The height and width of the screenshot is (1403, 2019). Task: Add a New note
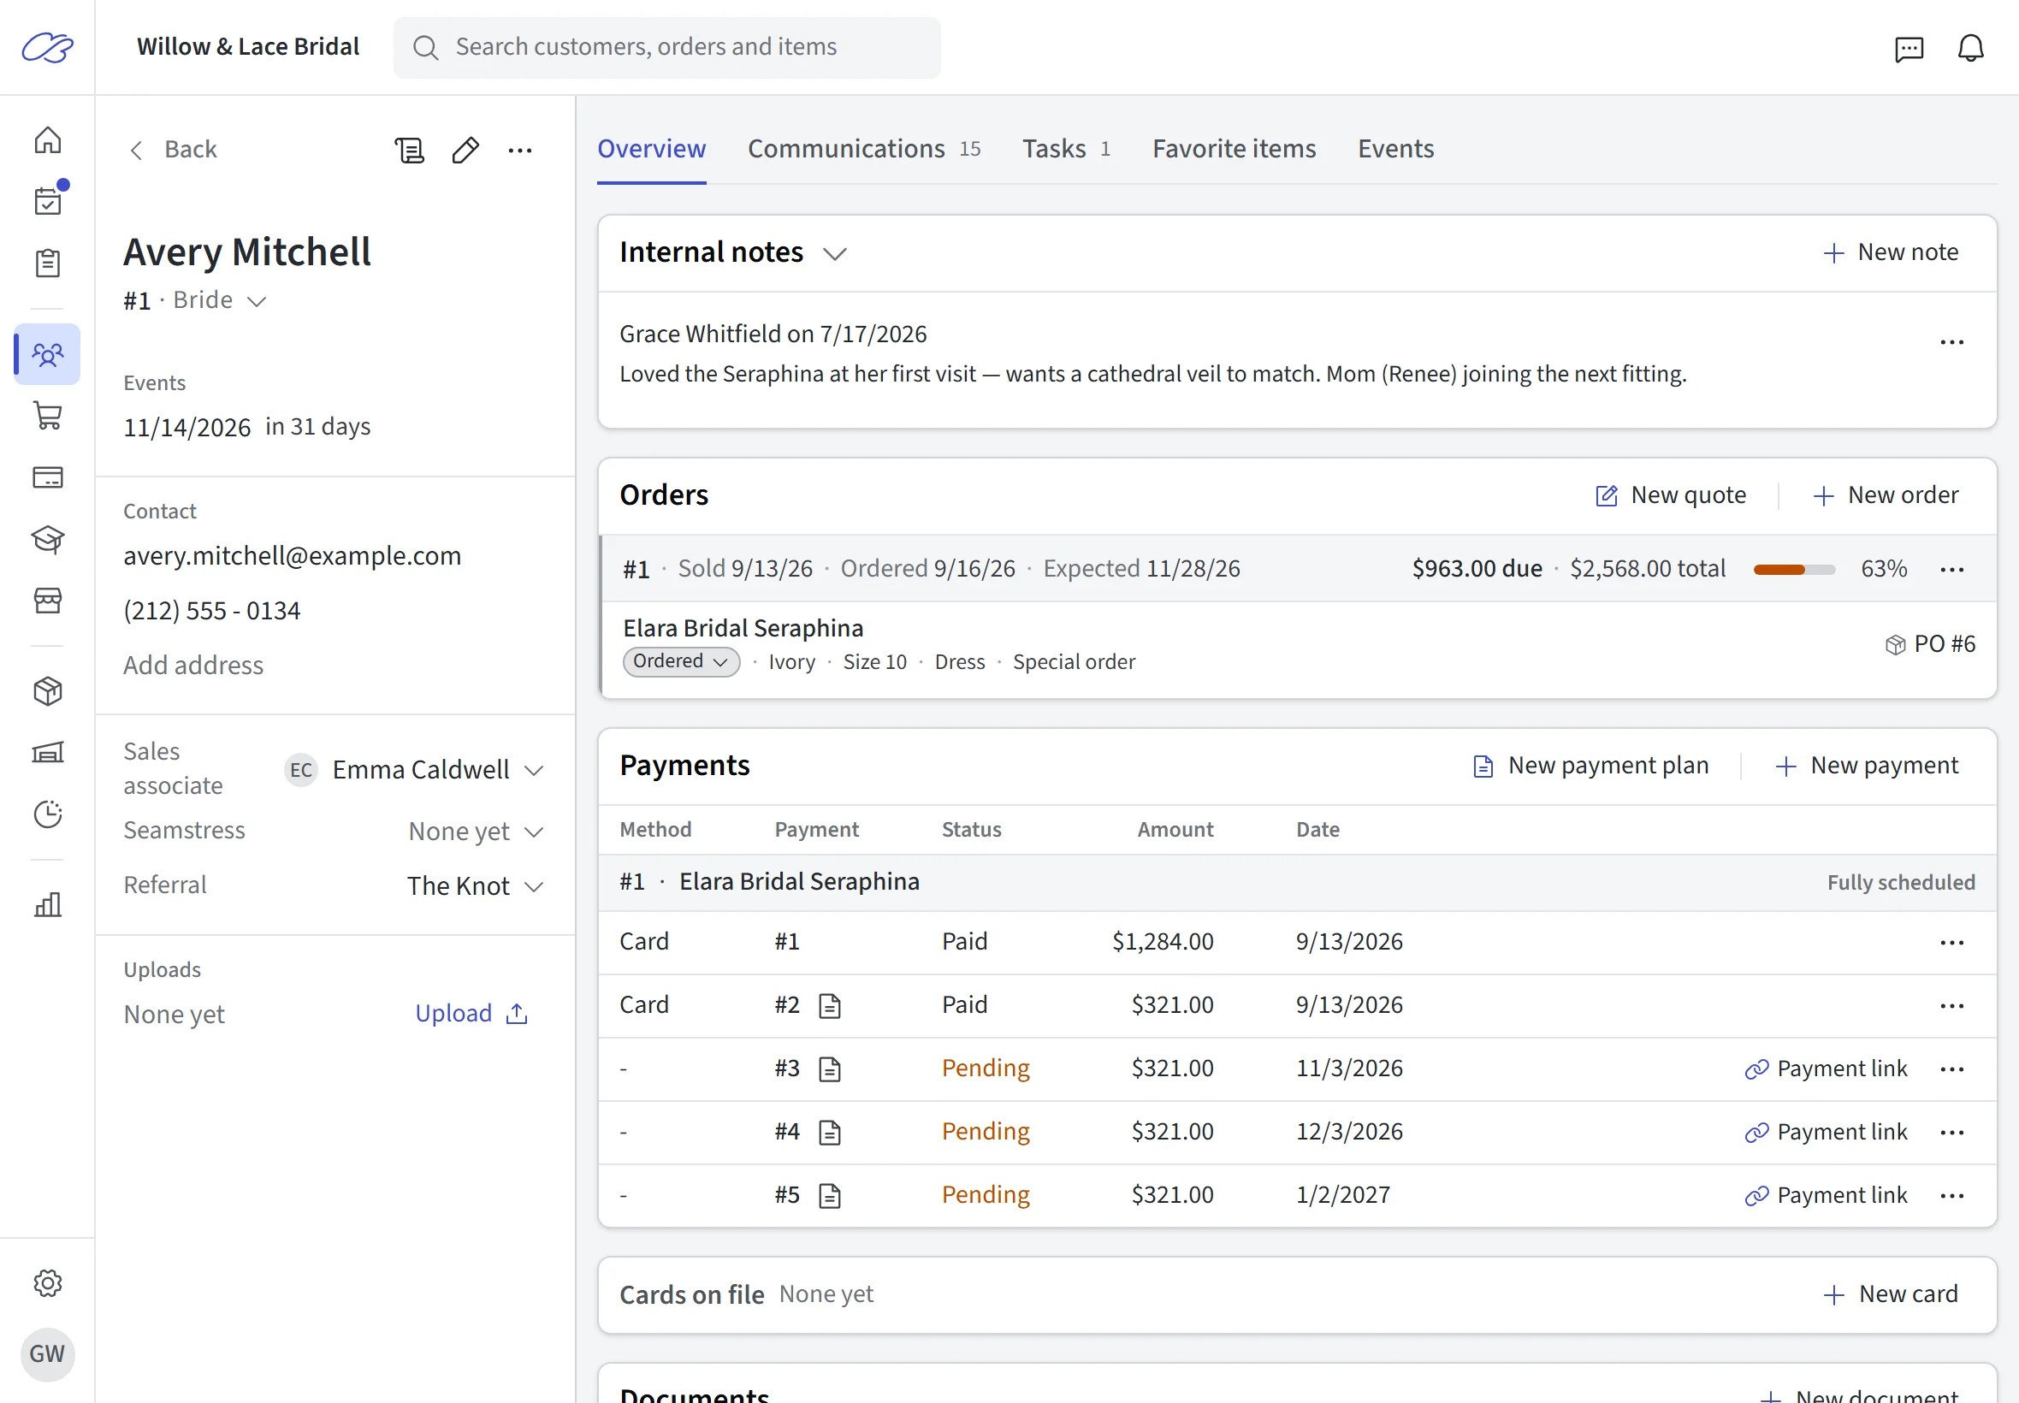pos(1890,252)
